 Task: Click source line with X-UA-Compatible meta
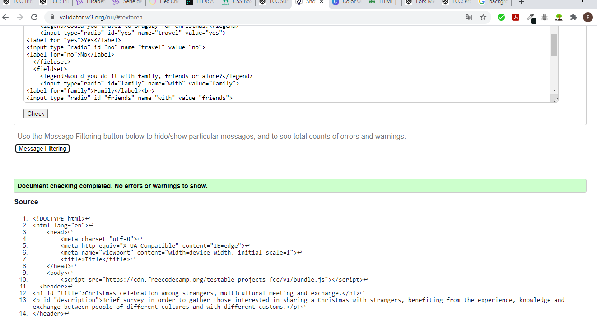[155, 245]
